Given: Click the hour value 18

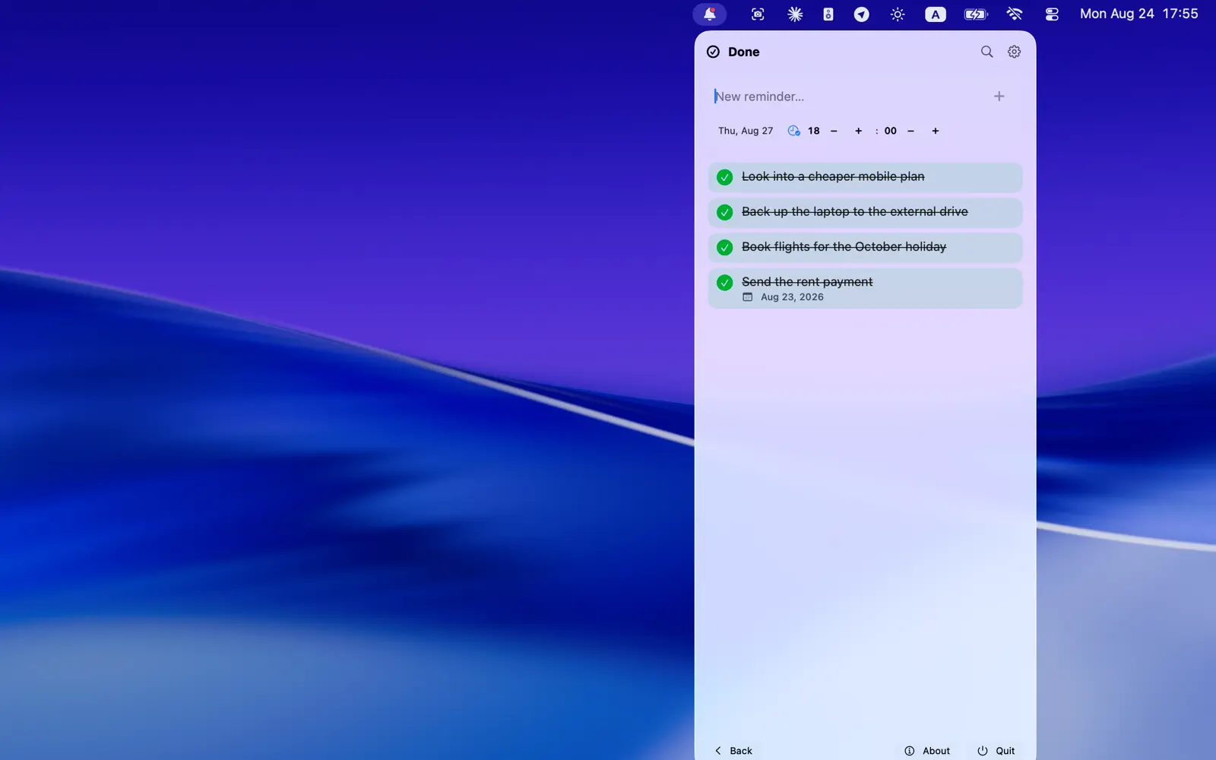Looking at the screenshot, I should point(814,131).
